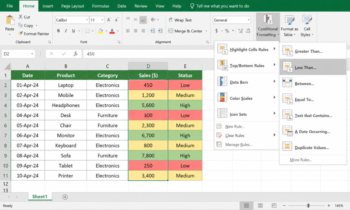Click the formula bar Enter checkmark icon
This screenshot has width=350, height=210.
64,54
